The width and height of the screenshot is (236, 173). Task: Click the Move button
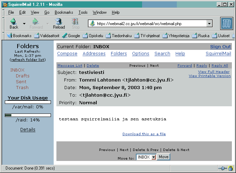click(x=164, y=157)
